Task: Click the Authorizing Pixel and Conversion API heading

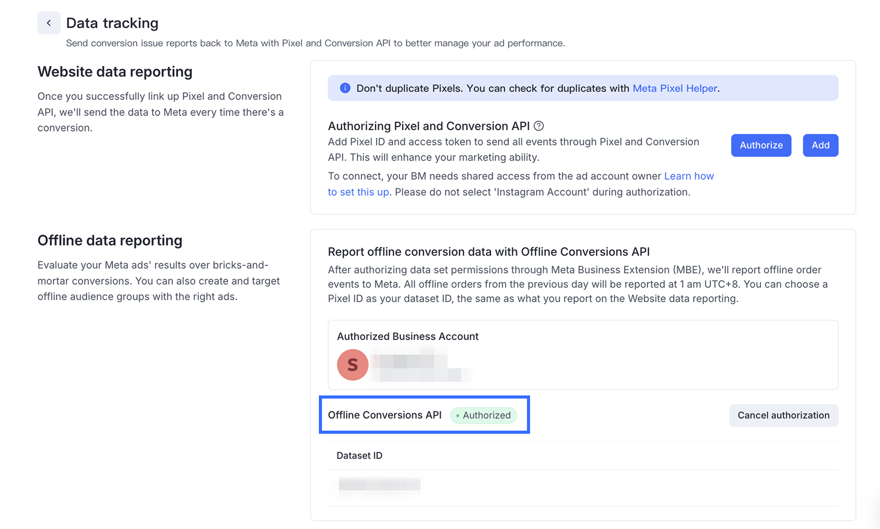Action: (x=429, y=126)
